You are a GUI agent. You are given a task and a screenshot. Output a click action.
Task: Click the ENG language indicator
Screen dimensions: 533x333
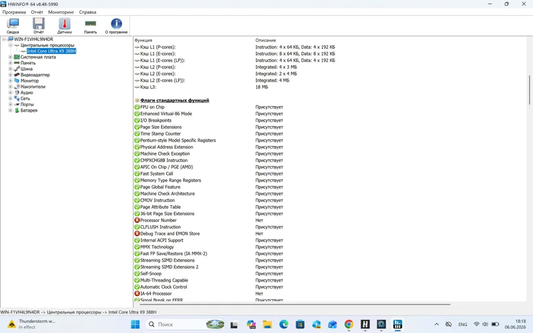click(x=463, y=324)
